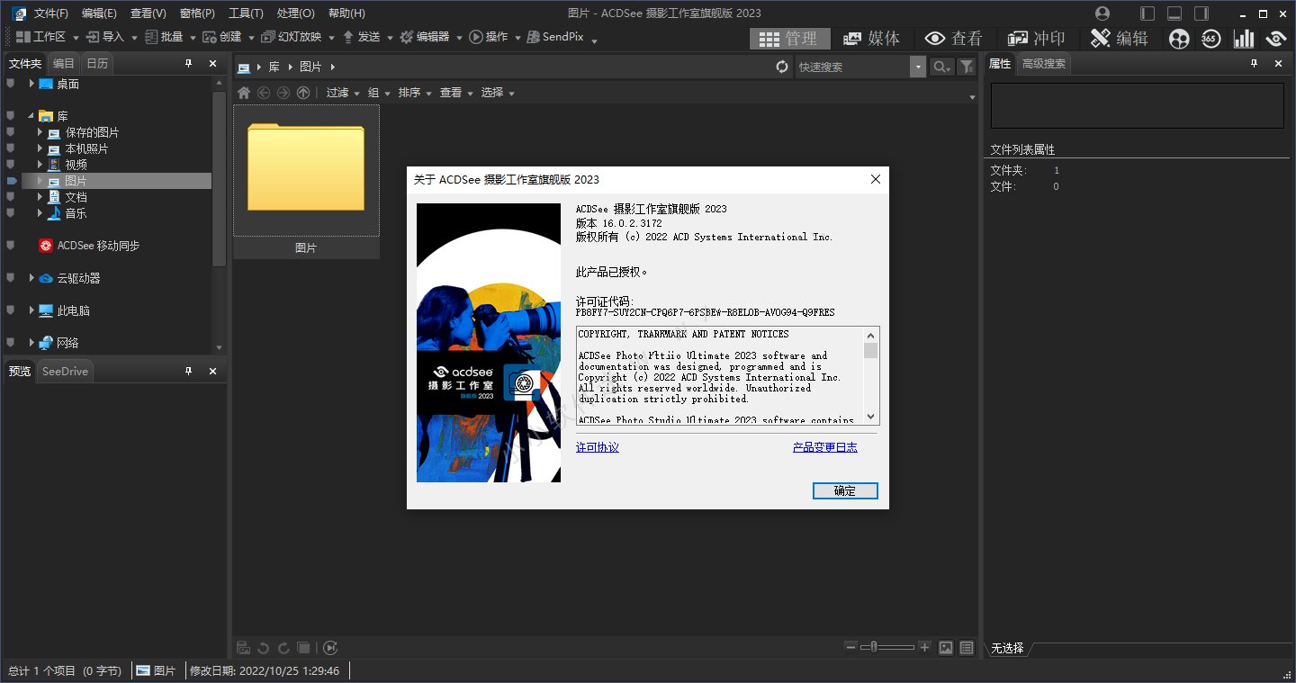Expand the 云驱动器 tree node

31,278
